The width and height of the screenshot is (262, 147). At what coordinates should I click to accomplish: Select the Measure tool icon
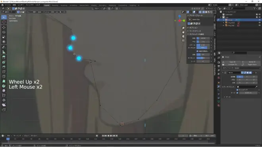tap(4, 52)
